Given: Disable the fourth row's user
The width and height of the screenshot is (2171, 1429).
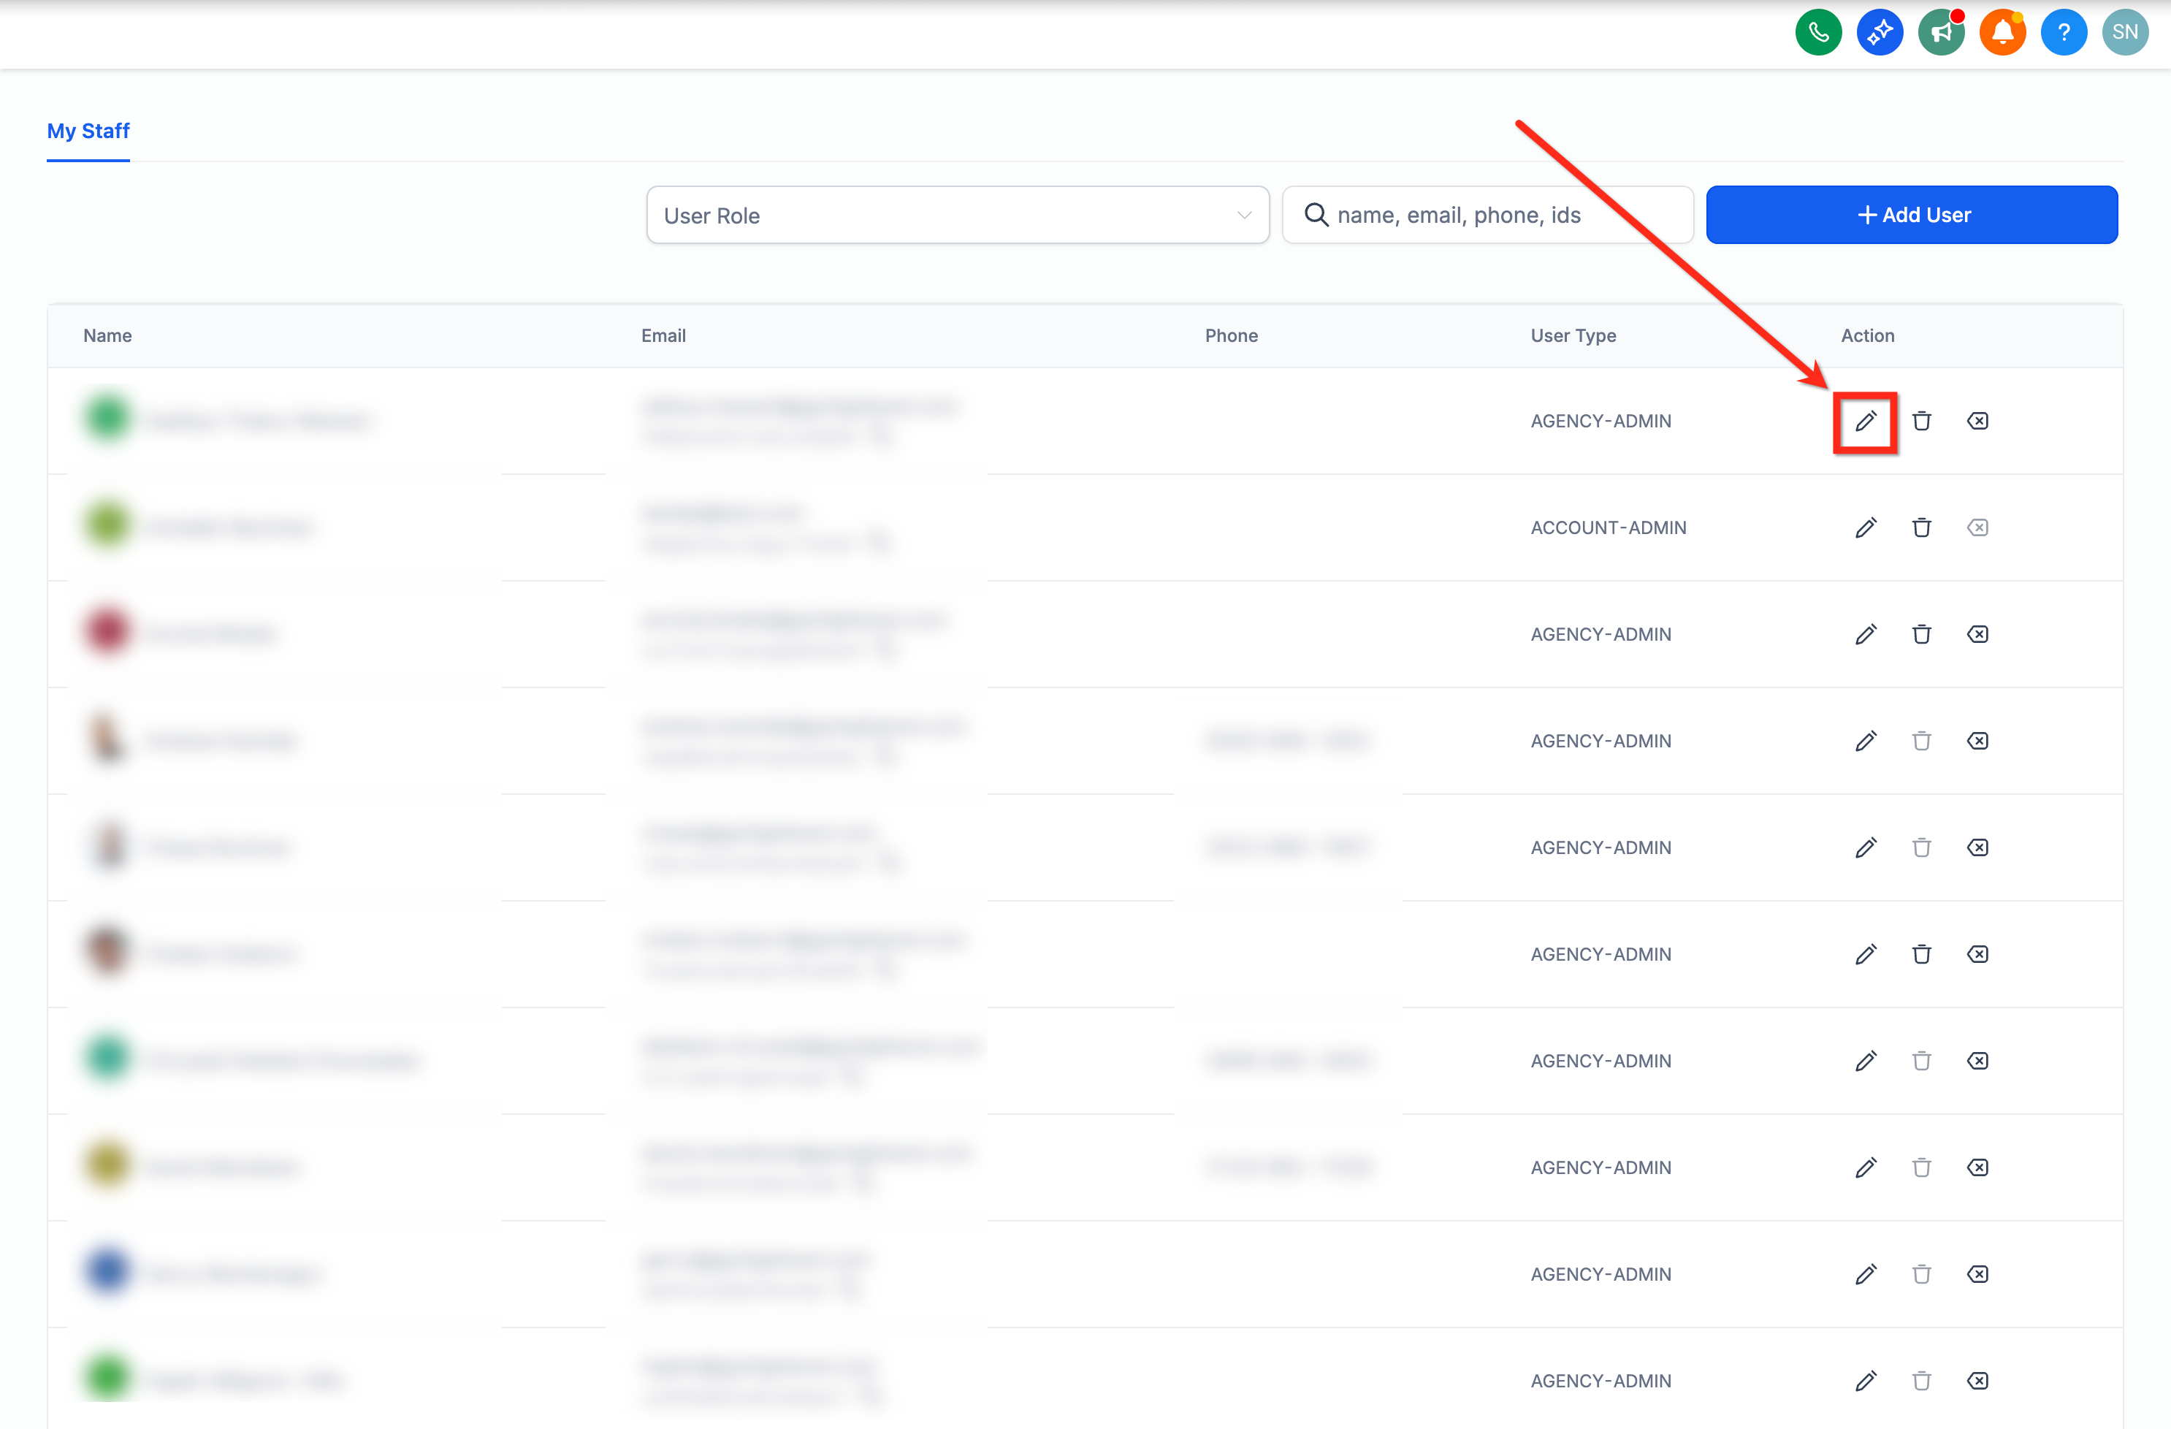Looking at the screenshot, I should click(x=1977, y=742).
